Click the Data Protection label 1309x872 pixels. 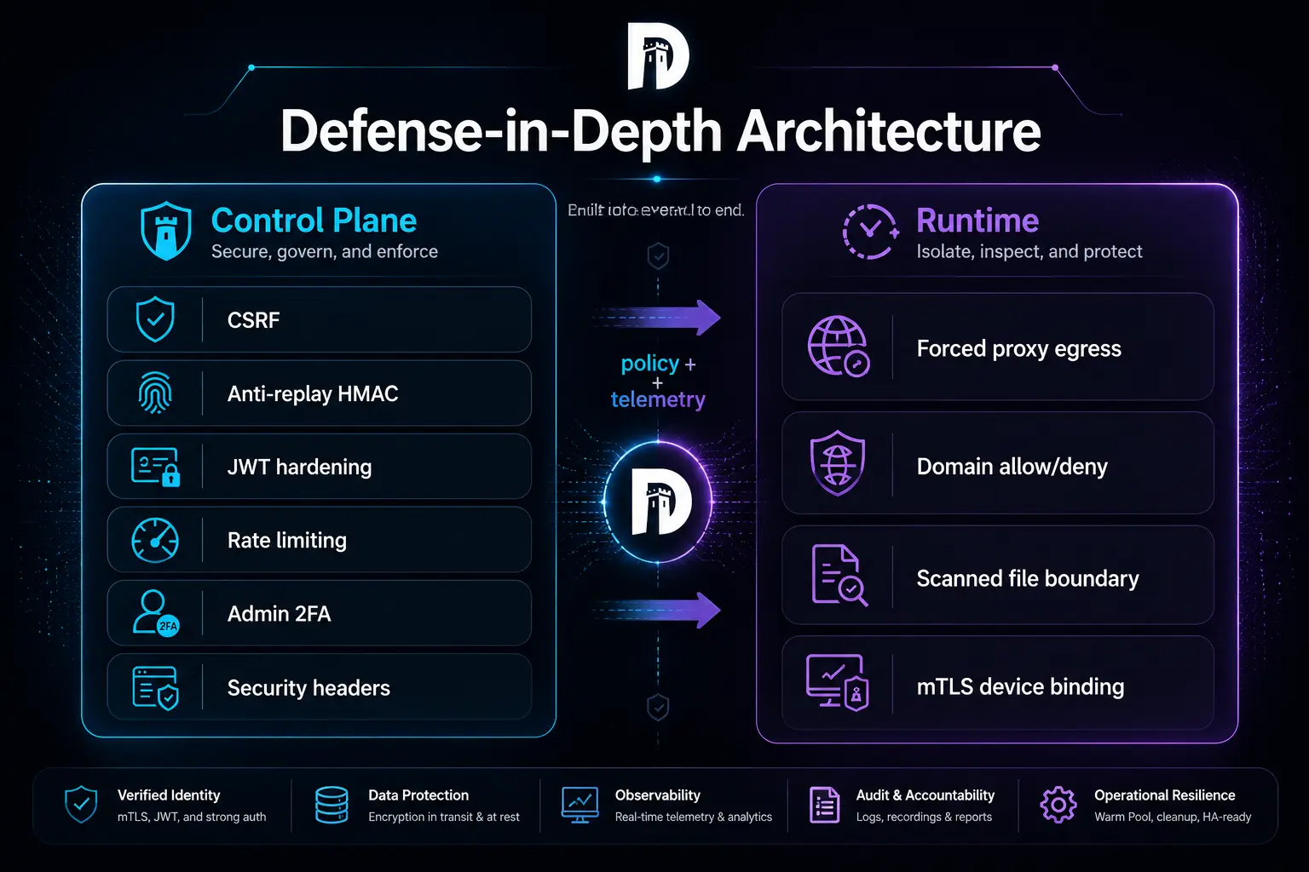tap(418, 795)
